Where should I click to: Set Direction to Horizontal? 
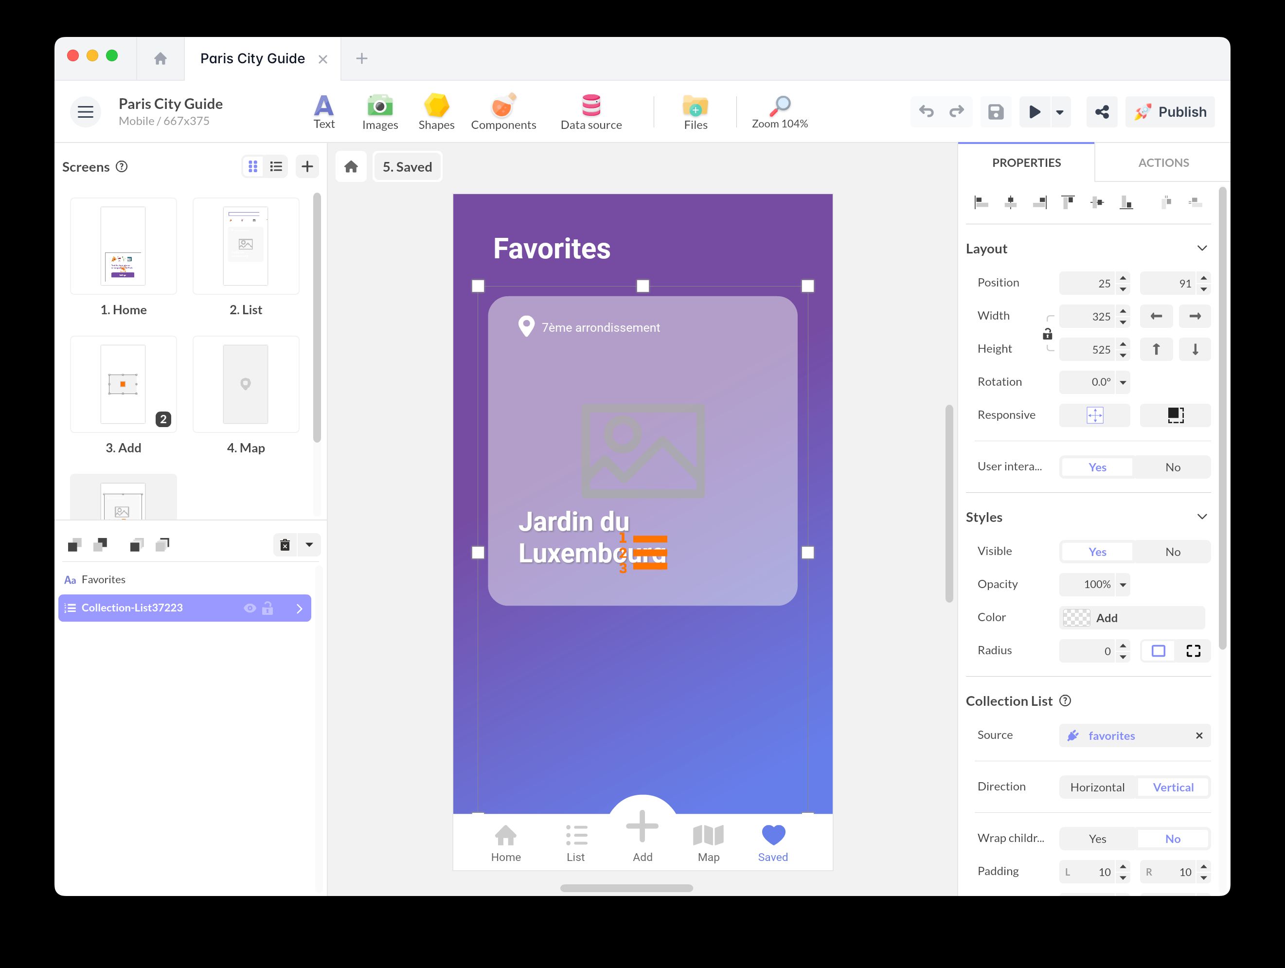(1097, 788)
